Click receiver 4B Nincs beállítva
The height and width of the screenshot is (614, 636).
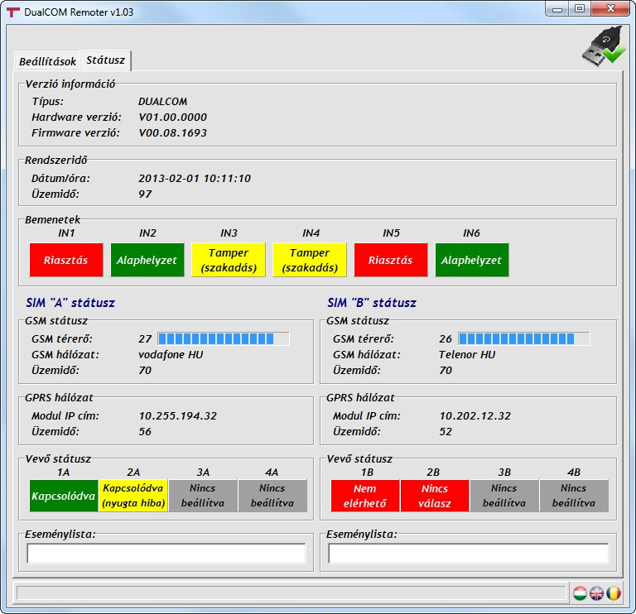[x=574, y=496]
